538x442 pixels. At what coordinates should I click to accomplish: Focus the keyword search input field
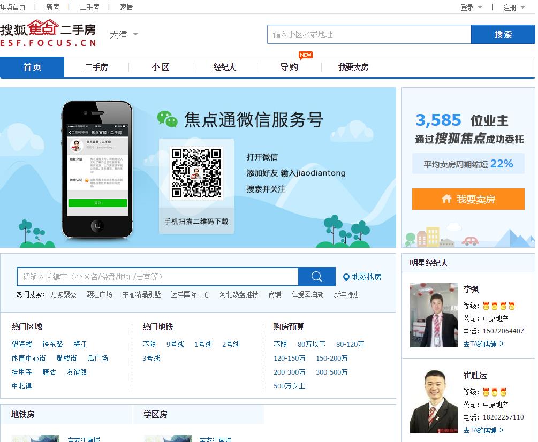coord(157,277)
